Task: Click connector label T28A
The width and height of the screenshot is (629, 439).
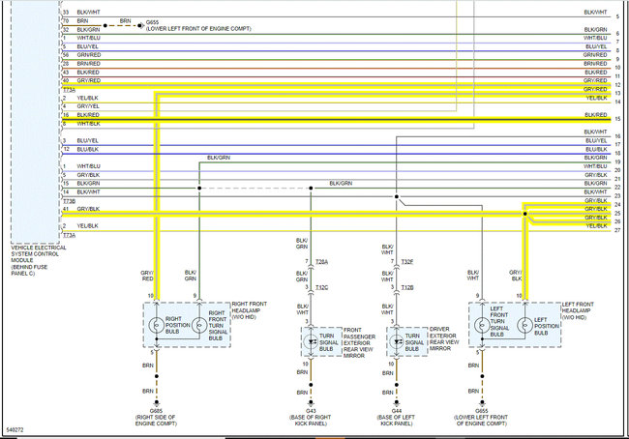Action: click(x=321, y=262)
